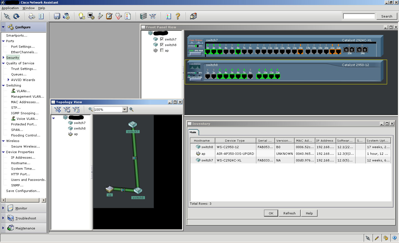
Task: Open VLANs... under Switching
Action: pos(23,91)
